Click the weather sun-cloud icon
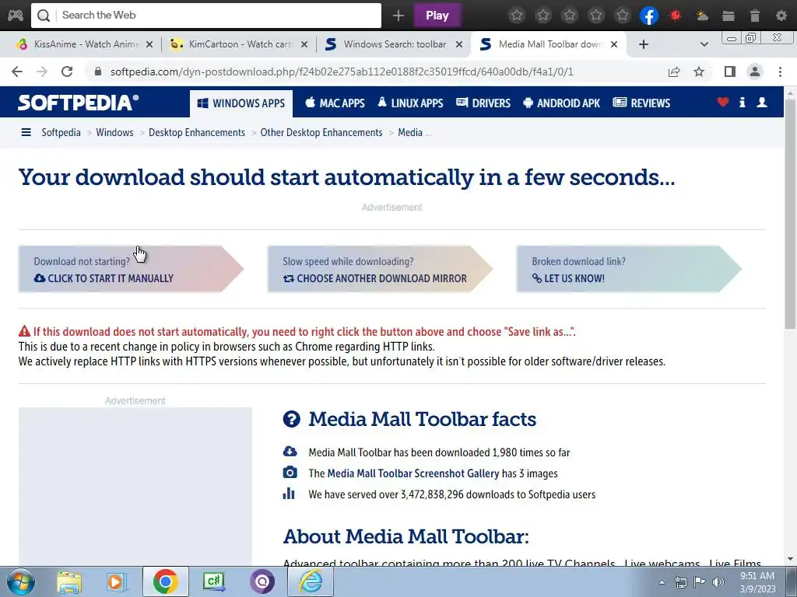 click(x=702, y=16)
